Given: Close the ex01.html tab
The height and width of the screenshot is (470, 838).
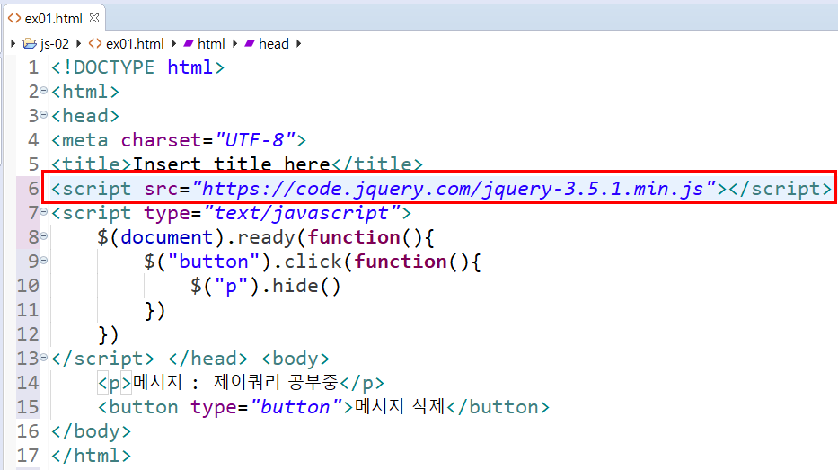Looking at the screenshot, I should coord(94,18).
